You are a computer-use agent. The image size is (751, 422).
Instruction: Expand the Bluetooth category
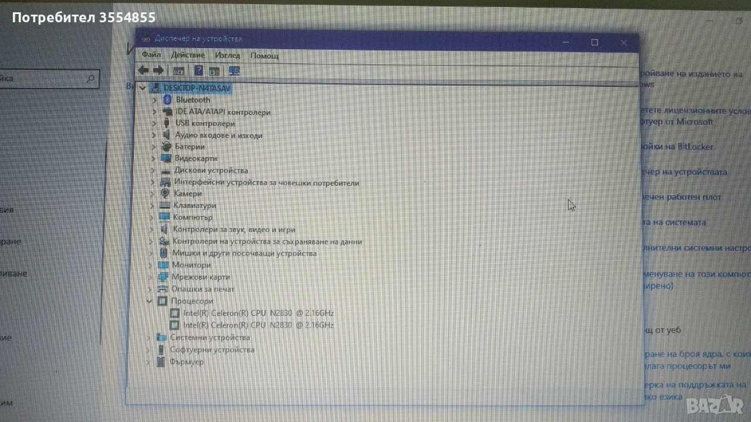pos(154,100)
